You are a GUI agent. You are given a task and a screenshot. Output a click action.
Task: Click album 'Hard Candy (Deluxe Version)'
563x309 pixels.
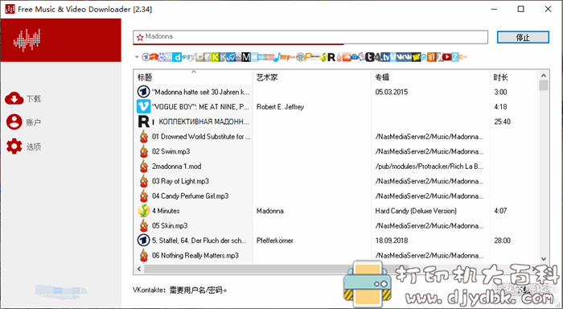tap(416, 211)
